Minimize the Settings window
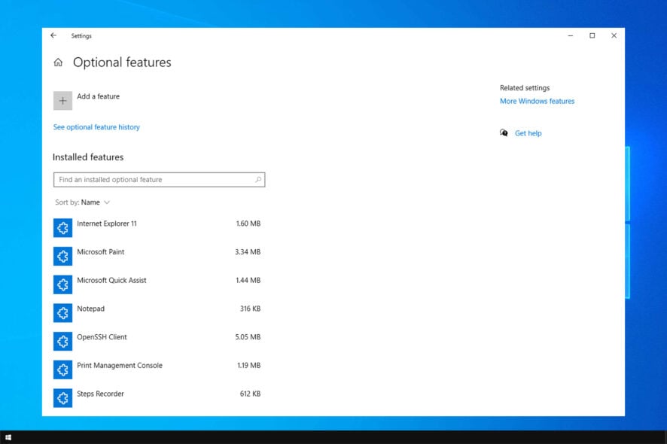Image resolution: width=667 pixels, height=444 pixels. tap(571, 35)
